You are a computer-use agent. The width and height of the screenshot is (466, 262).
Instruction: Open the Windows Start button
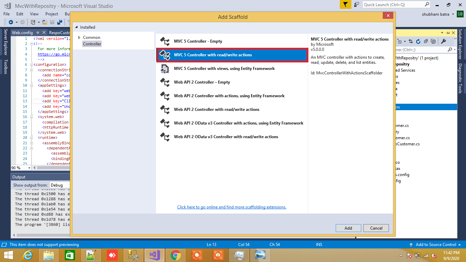[x=8, y=255]
